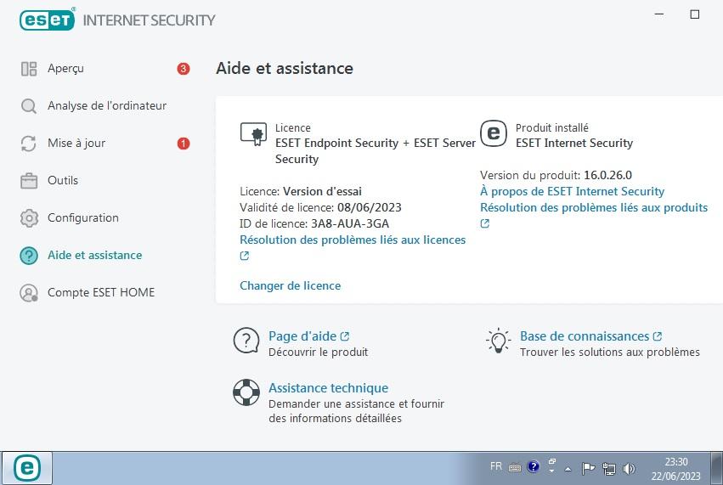Click the Version d'essai licence text
The height and width of the screenshot is (485, 723).
point(322,191)
